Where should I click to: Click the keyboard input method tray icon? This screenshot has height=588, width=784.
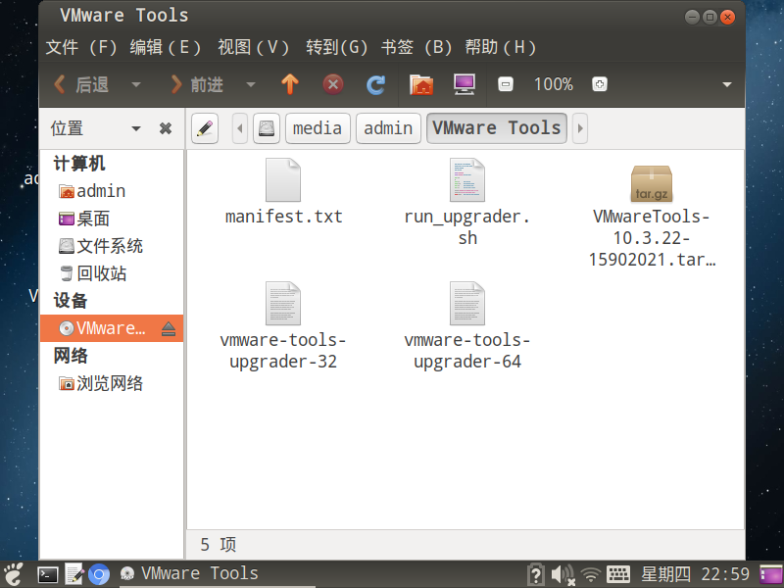pyautogui.click(x=618, y=574)
